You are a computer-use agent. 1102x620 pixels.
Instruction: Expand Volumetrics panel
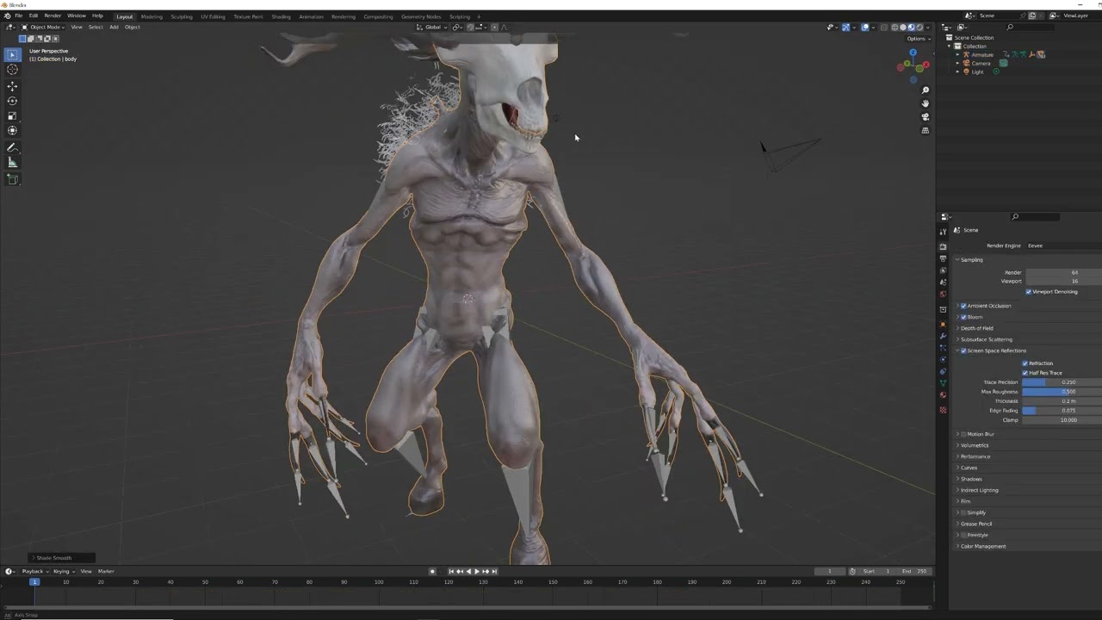975,445
